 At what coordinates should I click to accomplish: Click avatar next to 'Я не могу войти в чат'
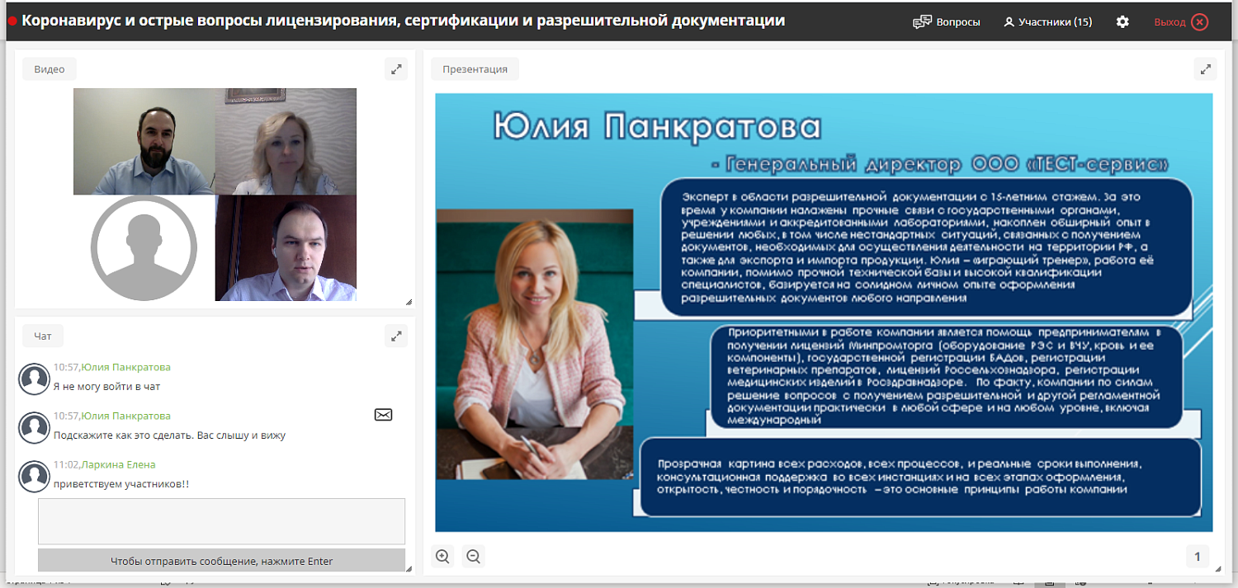pos(35,379)
